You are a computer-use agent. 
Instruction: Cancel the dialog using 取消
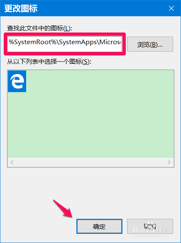(x=150, y=226)
